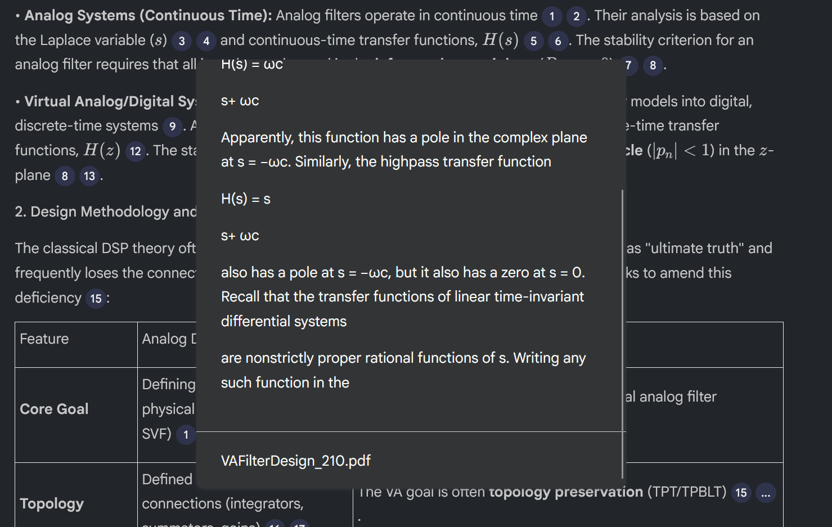Click citation 1 beside "SVF)" in the table

tap(186, 434)
